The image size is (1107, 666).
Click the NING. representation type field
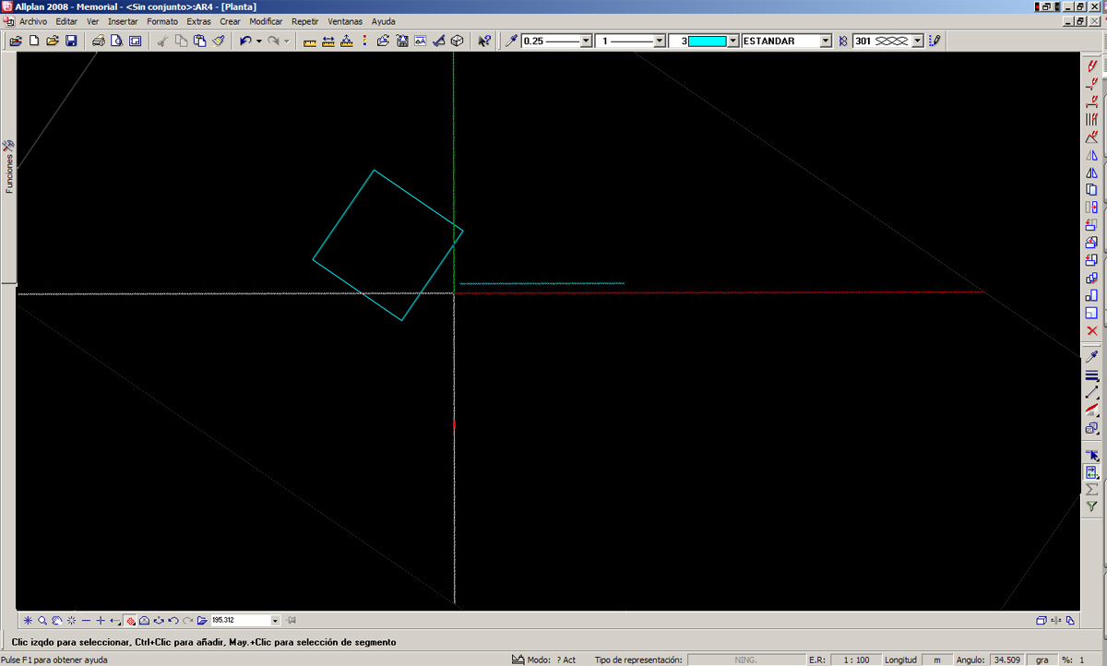click(x=745, y=660)
